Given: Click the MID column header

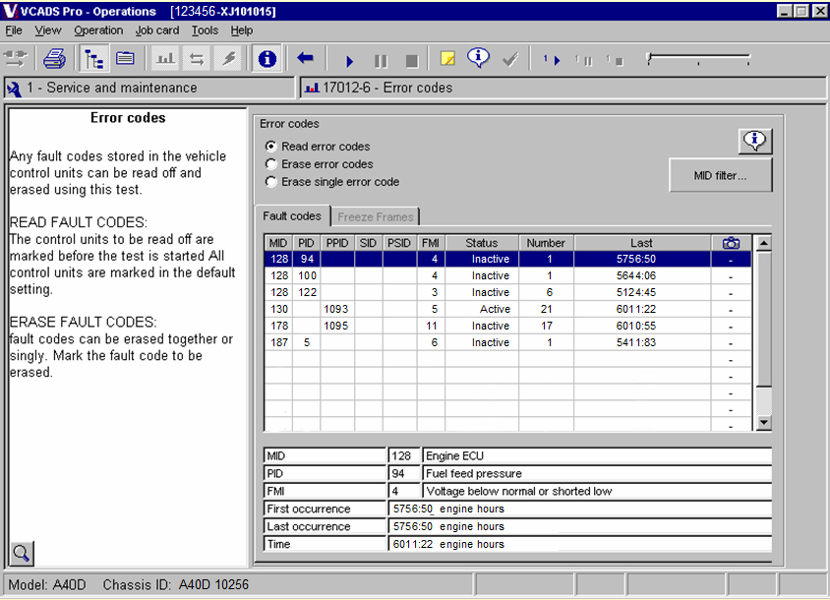Looking at the screenshot, I should coord(278,243).
